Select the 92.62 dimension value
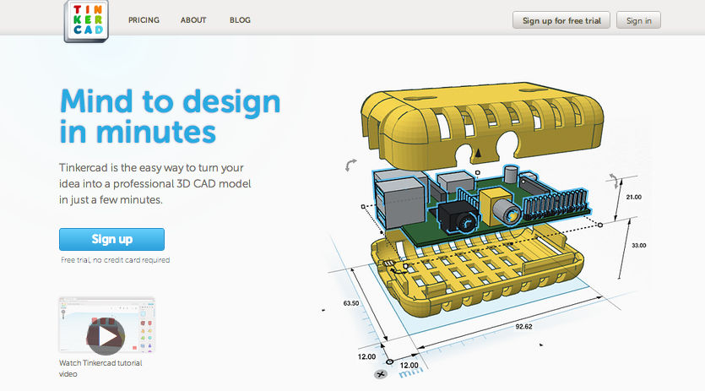Viewport: 705px width, 391px height. 523,327
